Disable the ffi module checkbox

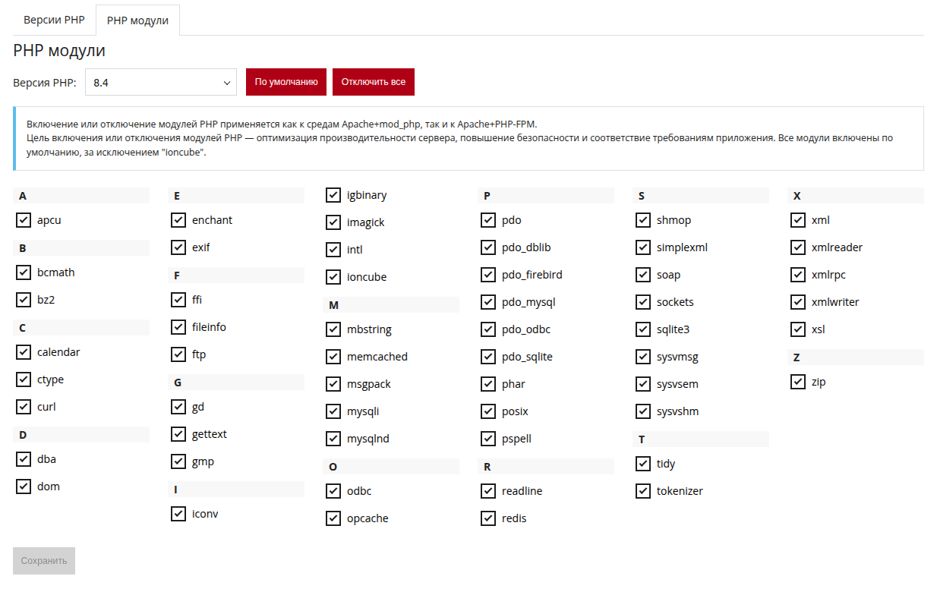click(x=178, y=300)
